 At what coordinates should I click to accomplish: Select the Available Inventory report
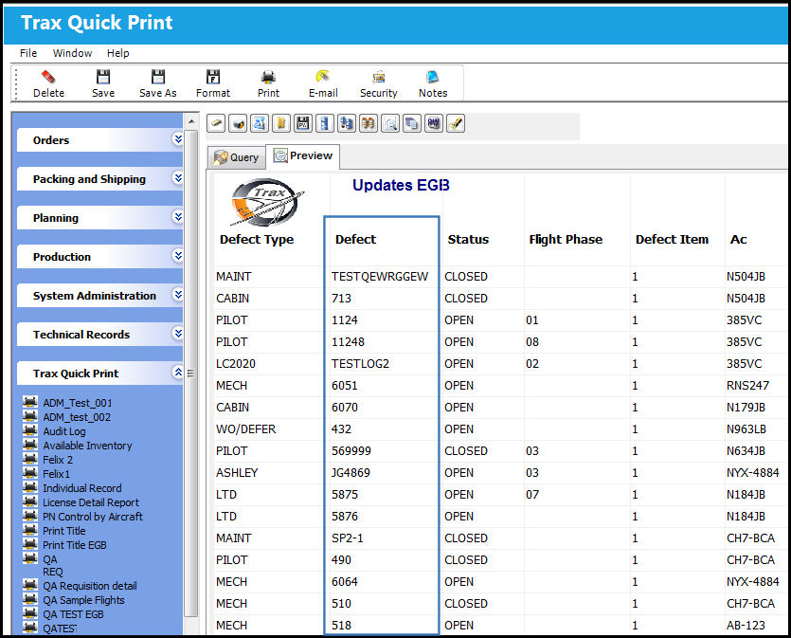click(x=87, y=446)
